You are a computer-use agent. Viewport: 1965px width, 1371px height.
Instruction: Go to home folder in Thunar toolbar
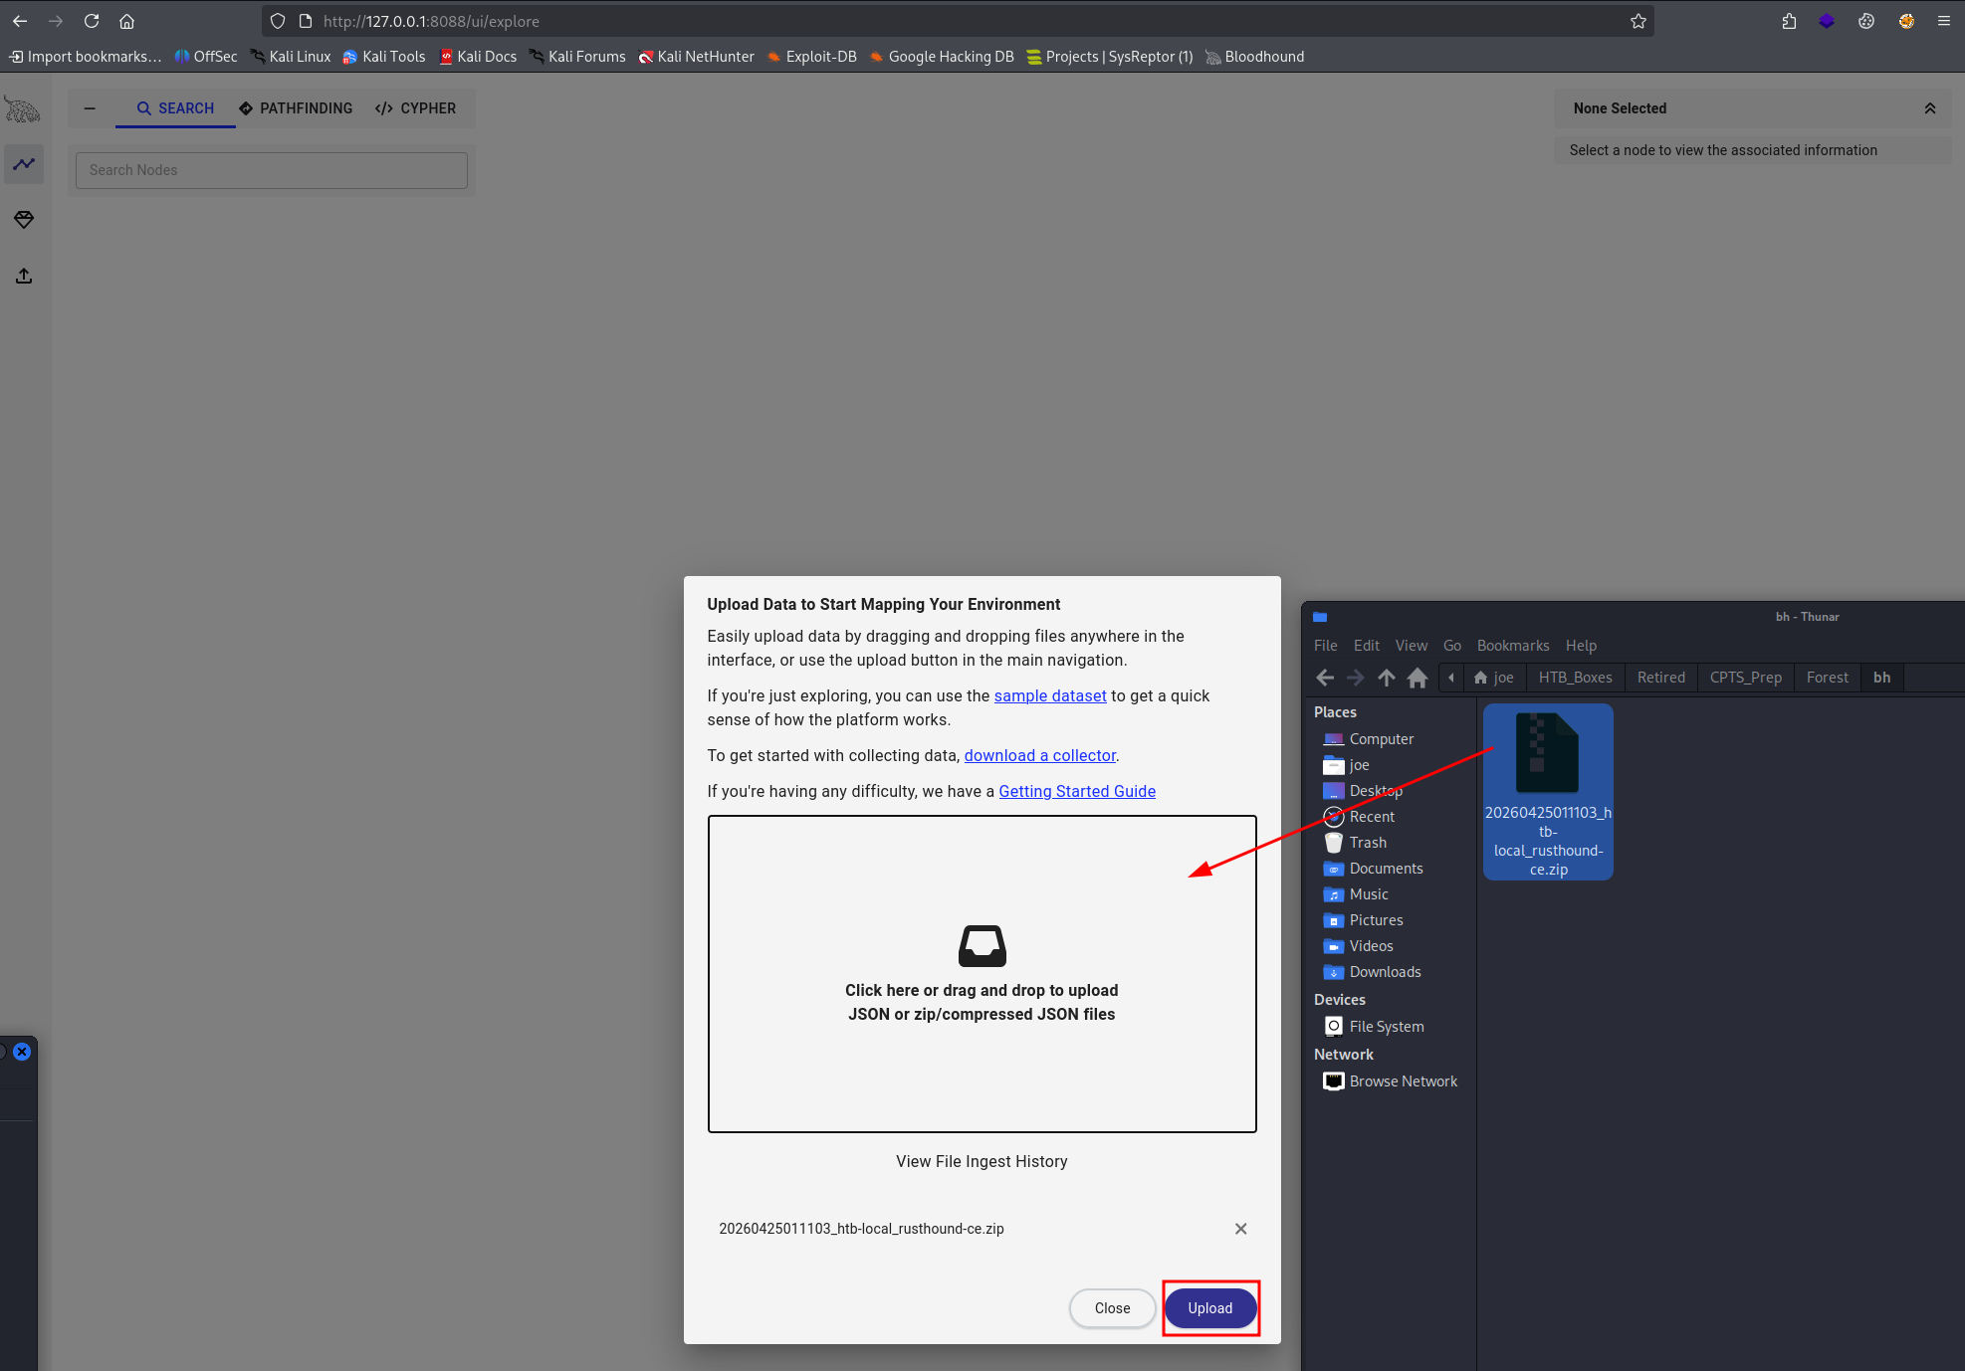[1418, 678]
